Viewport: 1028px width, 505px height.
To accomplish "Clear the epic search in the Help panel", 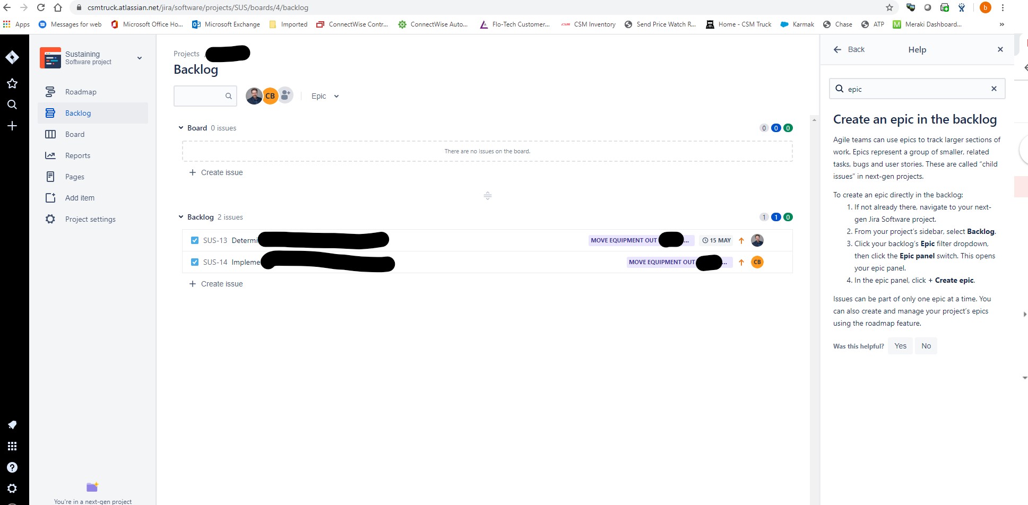I will [994, 89].
